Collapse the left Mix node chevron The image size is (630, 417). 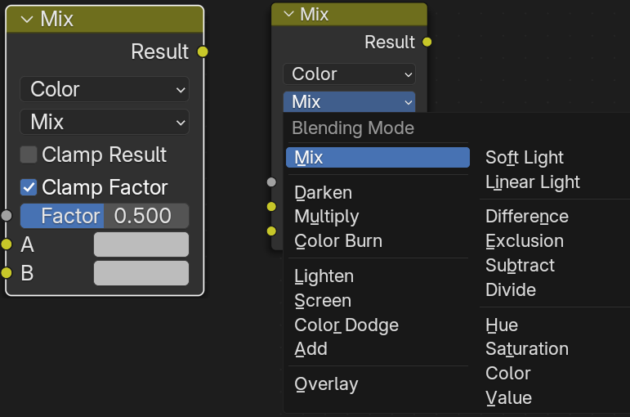tap(26, 20)
